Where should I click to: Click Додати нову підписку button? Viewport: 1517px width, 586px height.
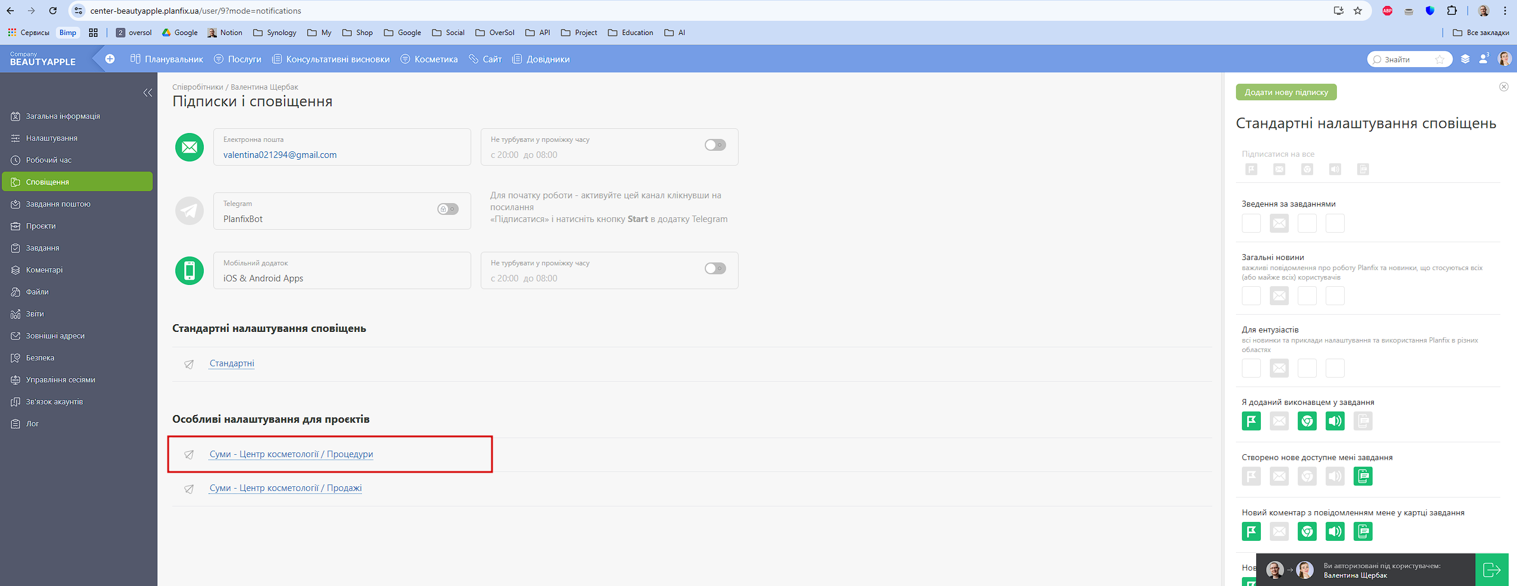(1286, 92)
